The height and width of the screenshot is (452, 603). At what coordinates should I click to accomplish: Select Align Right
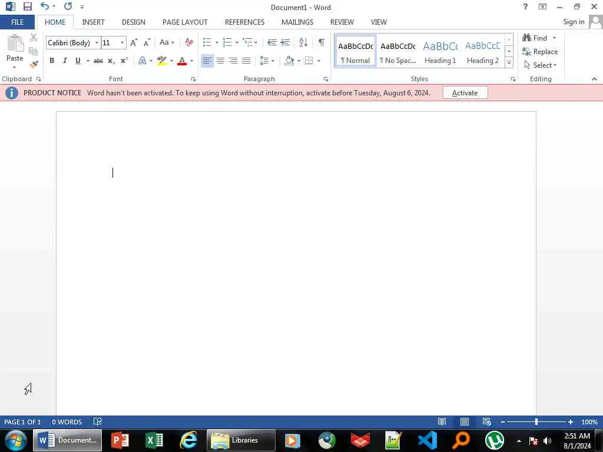pos(233,61)
